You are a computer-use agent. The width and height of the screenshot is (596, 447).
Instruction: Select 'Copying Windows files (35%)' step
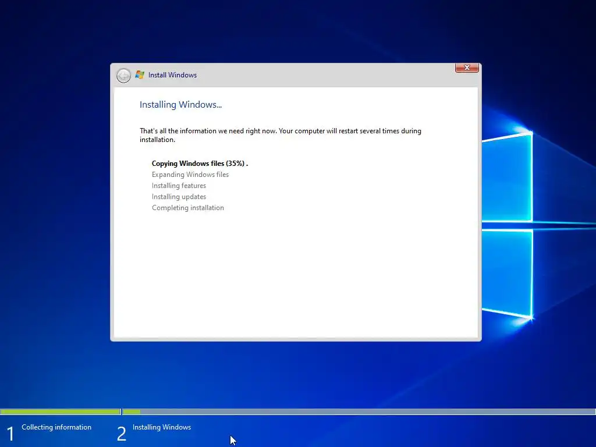[x=200, y=164]
